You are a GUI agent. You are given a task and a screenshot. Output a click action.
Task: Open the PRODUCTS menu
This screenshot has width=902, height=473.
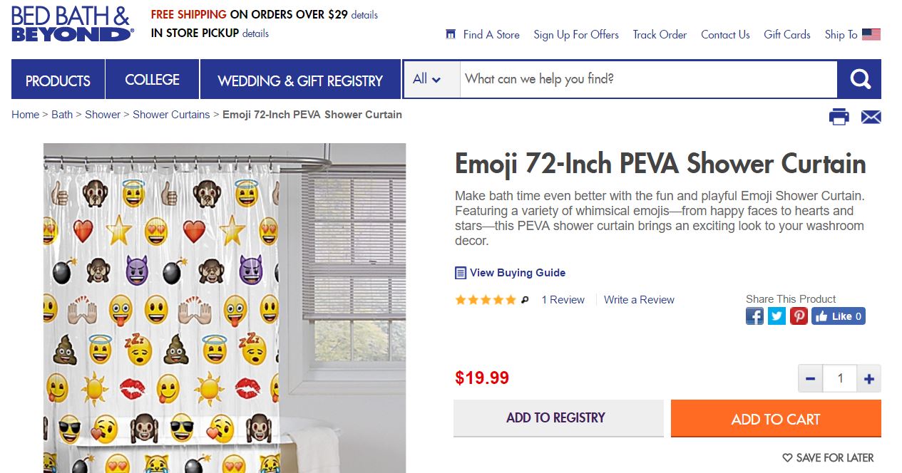tap(58, 80)
